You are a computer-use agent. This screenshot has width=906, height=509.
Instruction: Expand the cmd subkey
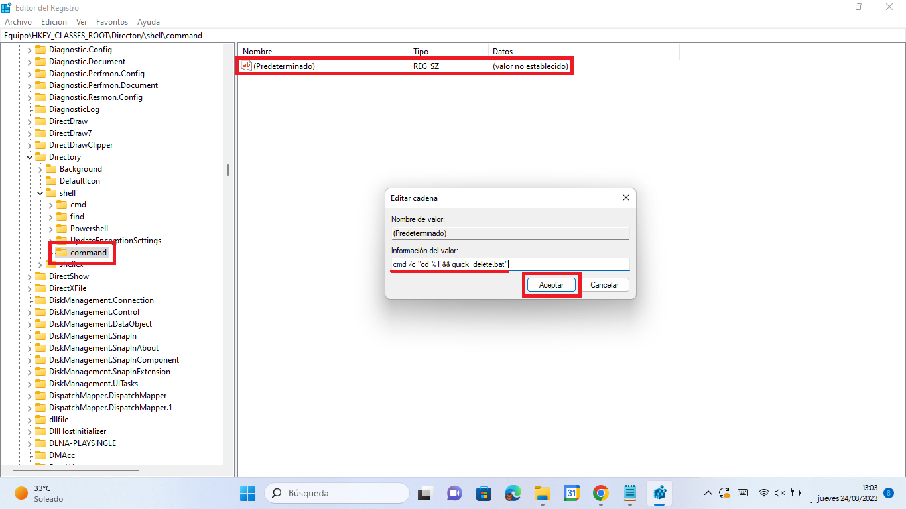point(50,205)
